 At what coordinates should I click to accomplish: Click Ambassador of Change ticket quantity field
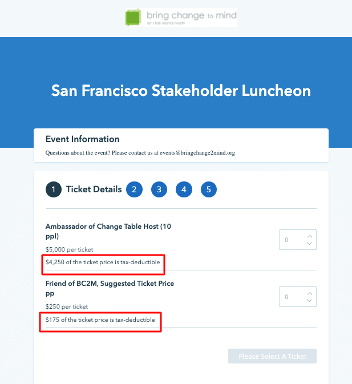pos(291,240)
